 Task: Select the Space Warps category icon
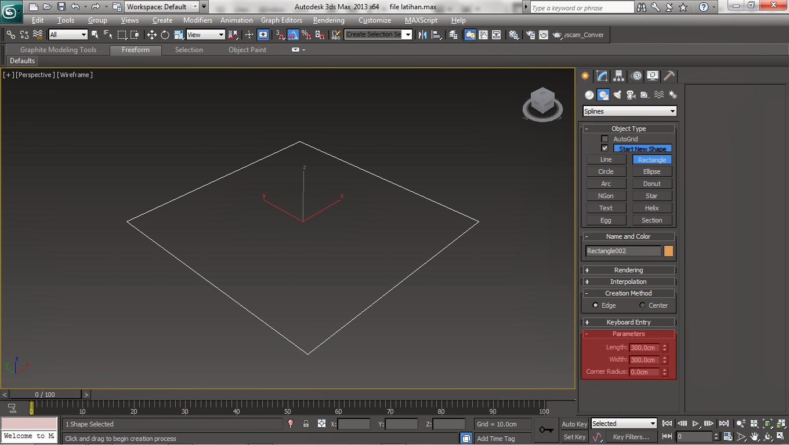point(659,95)
